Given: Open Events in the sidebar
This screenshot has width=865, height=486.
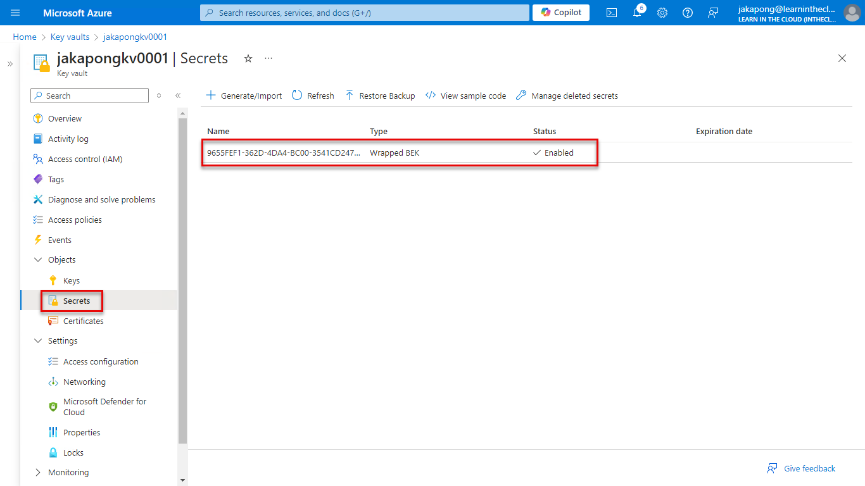Looking at the screenshot, I should coord(60,240).
